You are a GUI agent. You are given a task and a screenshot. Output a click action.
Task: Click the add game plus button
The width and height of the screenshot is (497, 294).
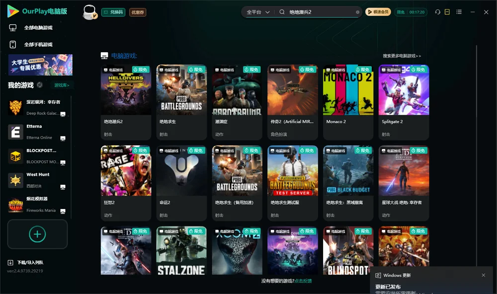point(37,234)
